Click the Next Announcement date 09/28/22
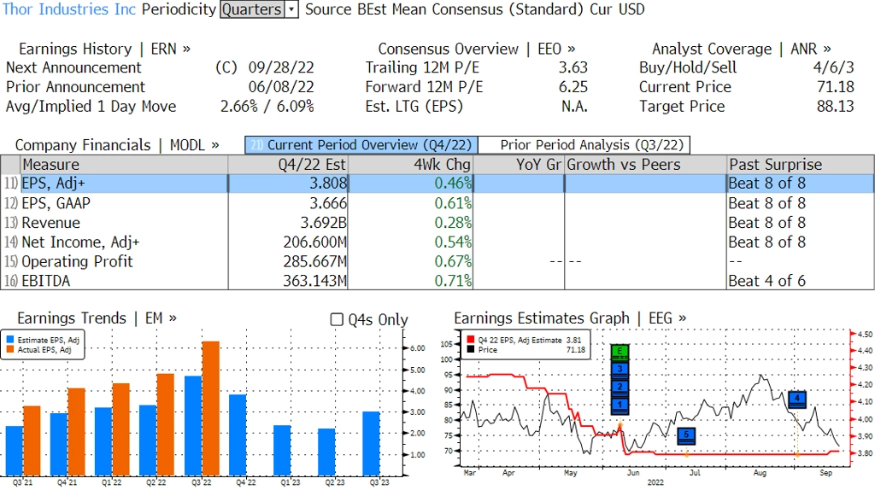The width and height of the screenshot is (875, 490). 281,67
